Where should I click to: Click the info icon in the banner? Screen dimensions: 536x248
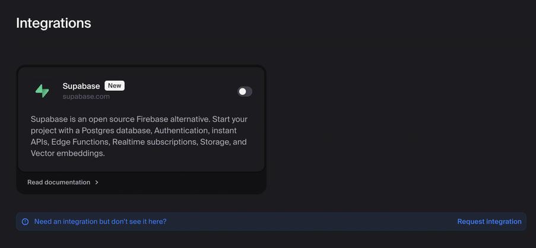tap(26, 222)
